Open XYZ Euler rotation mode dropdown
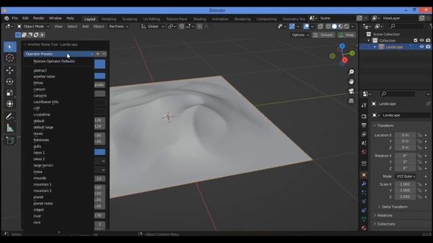 click(405, 176)
